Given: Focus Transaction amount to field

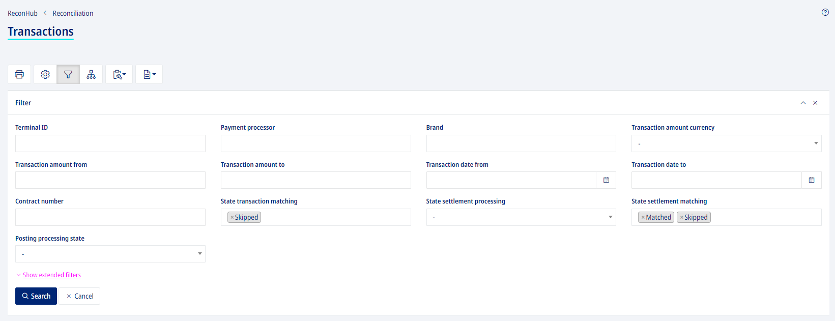Looking at the screenshot, I should tap(315, 180).
